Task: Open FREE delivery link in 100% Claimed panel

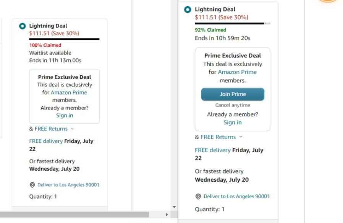Action: click(46, 141)
